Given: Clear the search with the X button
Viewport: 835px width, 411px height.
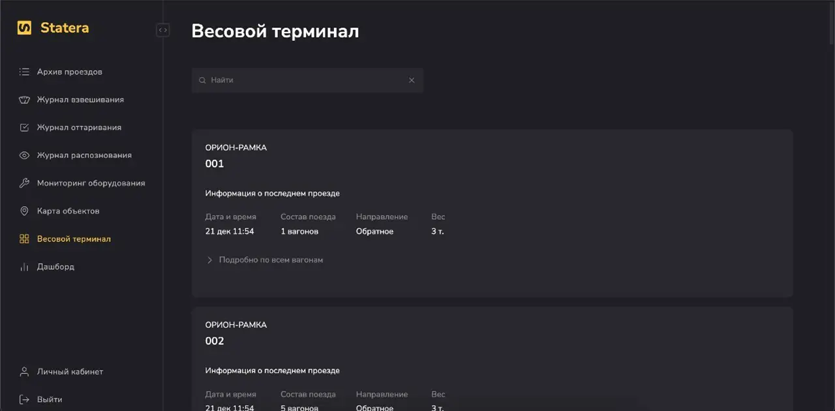Looking at the screenshot, I should (411, 80).
